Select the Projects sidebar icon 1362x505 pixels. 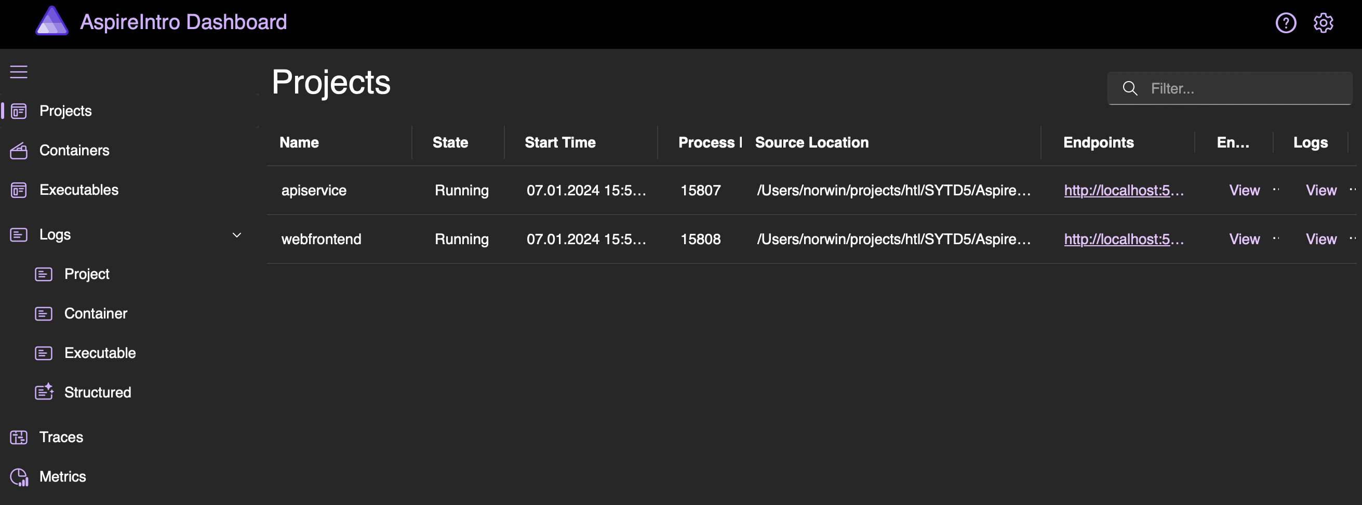(x=19, y=111)
